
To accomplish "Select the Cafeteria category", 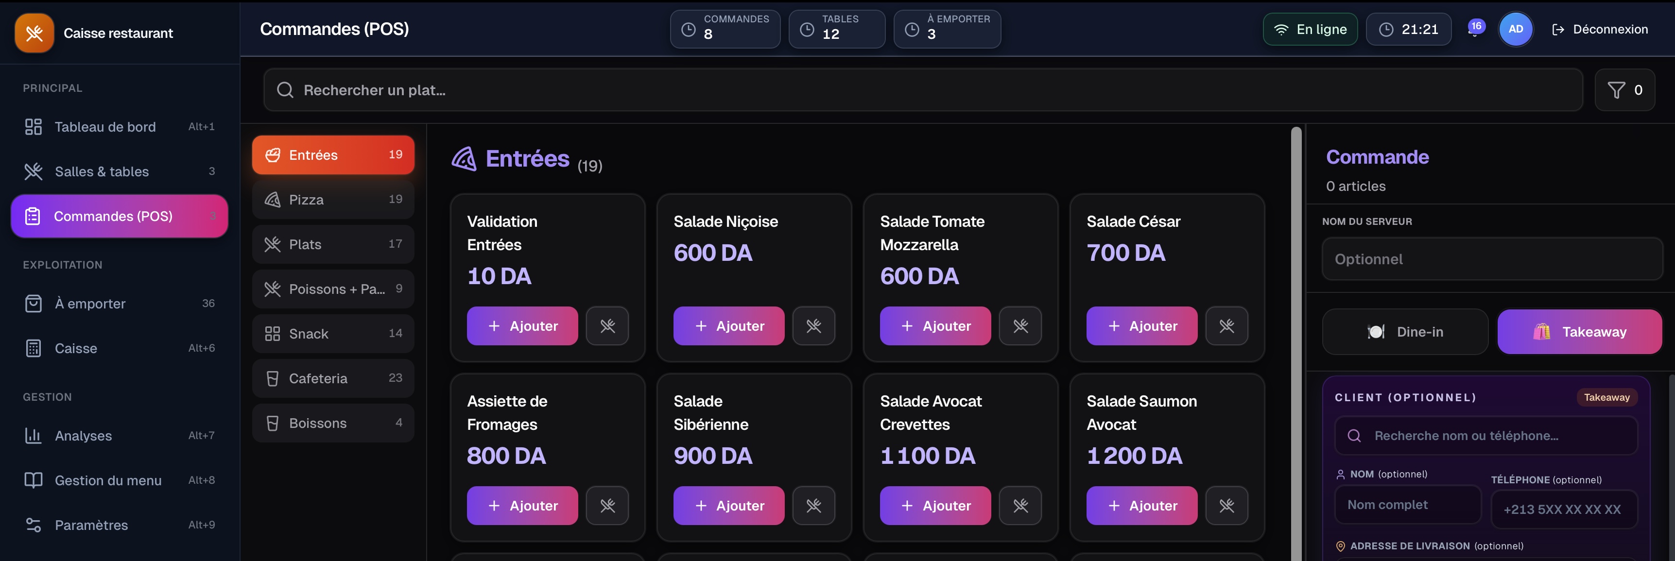I will 333,378.
